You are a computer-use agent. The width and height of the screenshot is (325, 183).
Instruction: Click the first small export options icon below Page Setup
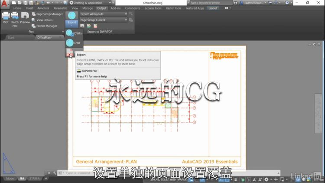pos(82,26)
